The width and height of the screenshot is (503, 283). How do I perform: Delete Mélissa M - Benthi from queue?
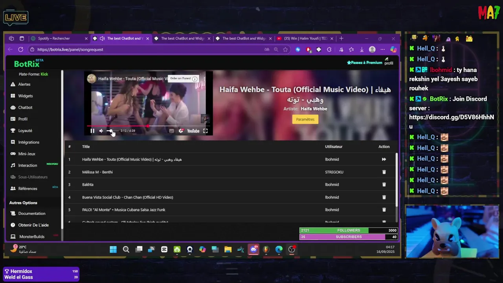(384, 172)
